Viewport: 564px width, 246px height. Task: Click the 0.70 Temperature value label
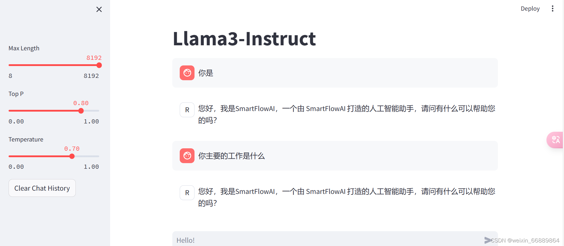pos(72,148)
